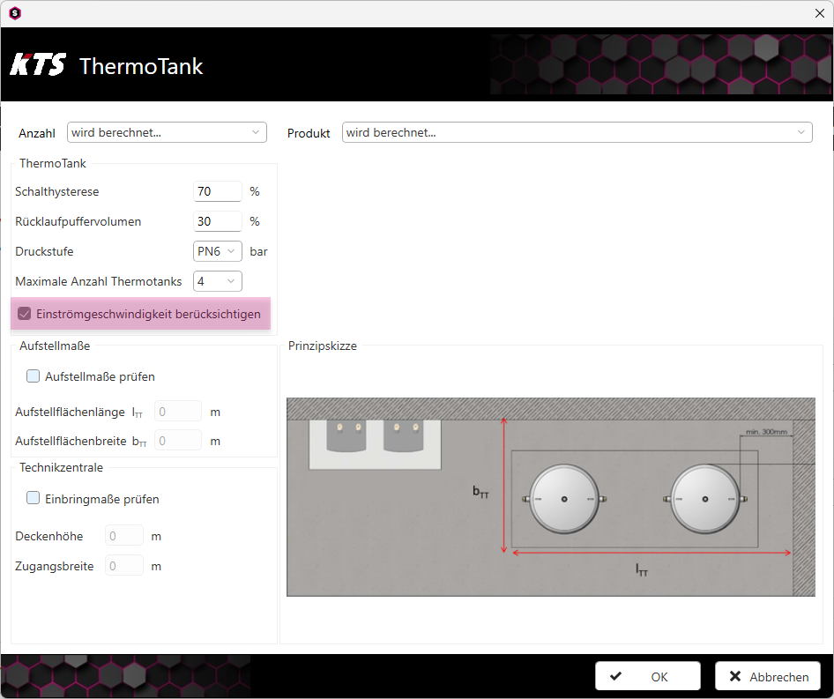
Task: Click the Aufstellflächenlänge input field
Action: coord(178,412)
